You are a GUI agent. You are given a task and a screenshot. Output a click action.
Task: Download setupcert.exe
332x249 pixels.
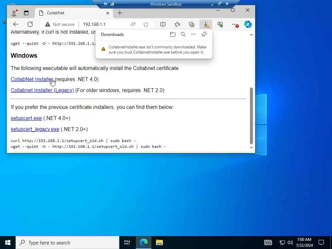click(x=26, y=118)
